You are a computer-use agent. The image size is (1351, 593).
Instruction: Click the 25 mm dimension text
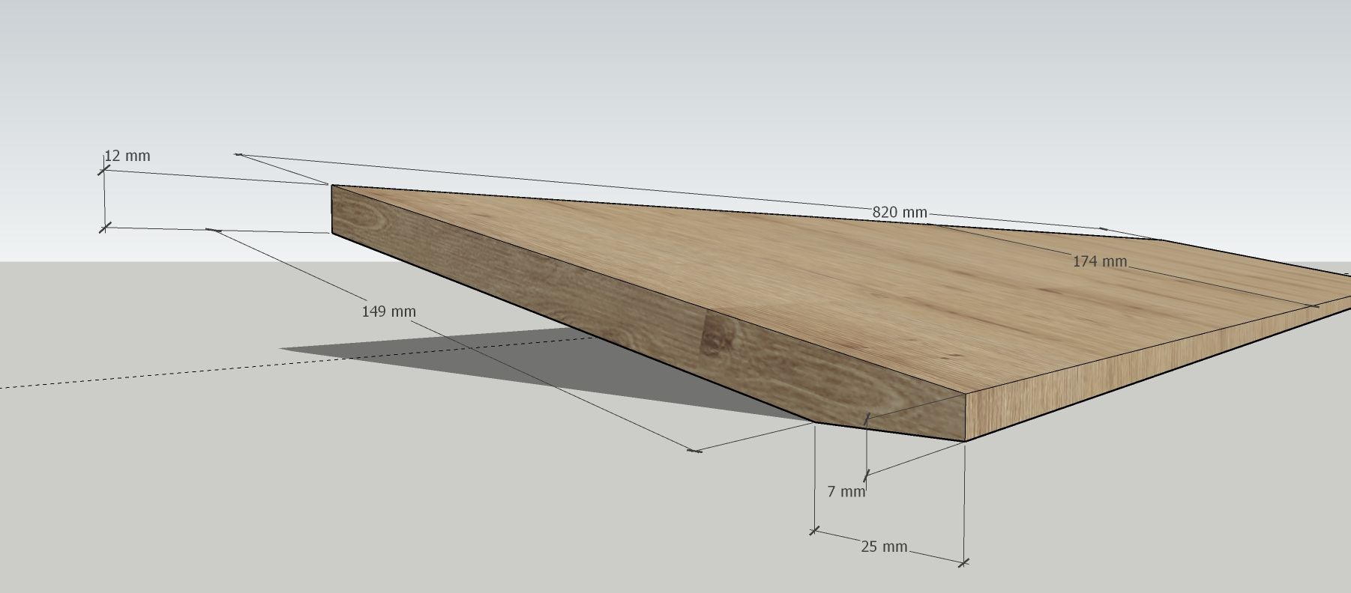(x=884, y=547)
